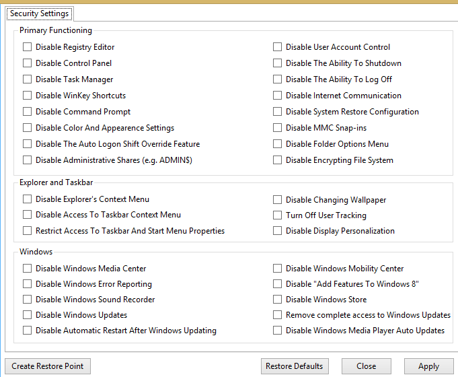Viewport: 458px width, 377px height.
Task: Select the Security Settings tab
Action: (38, 13)
